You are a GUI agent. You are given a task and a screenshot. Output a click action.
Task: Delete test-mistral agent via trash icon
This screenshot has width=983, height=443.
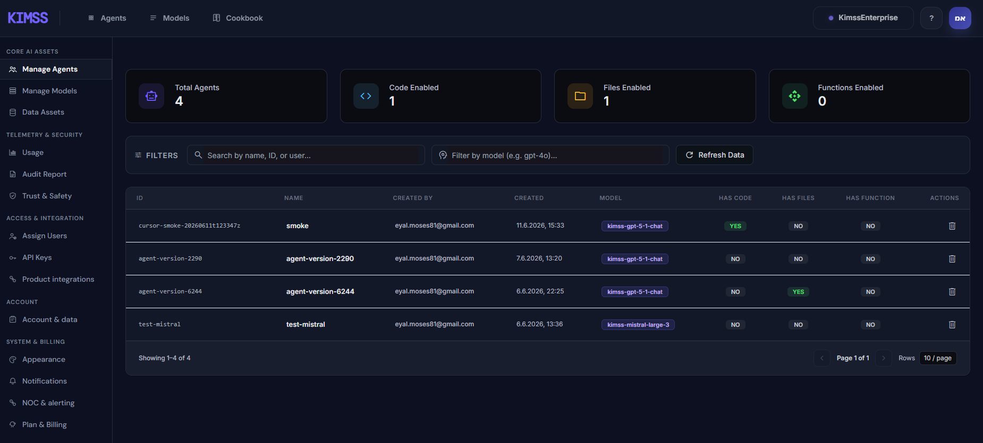(952, 325)
